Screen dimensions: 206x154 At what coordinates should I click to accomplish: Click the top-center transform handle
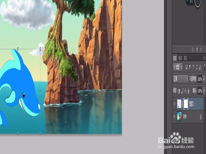[x=18, y=49]
